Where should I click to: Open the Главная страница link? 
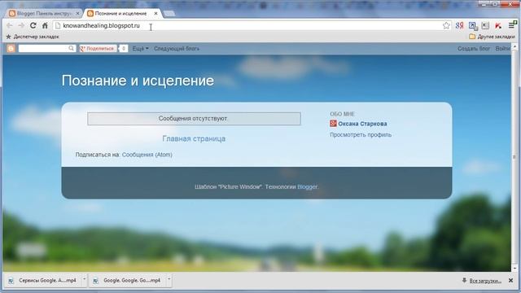[194, 138]
